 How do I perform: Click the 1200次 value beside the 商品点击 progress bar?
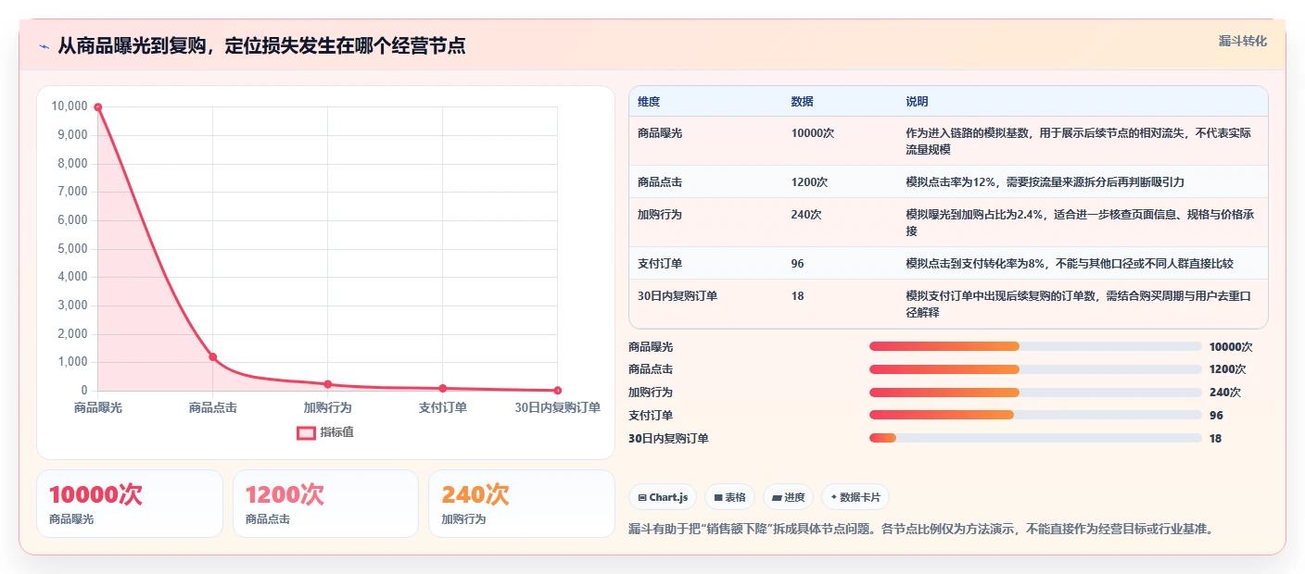point(1227,369)
